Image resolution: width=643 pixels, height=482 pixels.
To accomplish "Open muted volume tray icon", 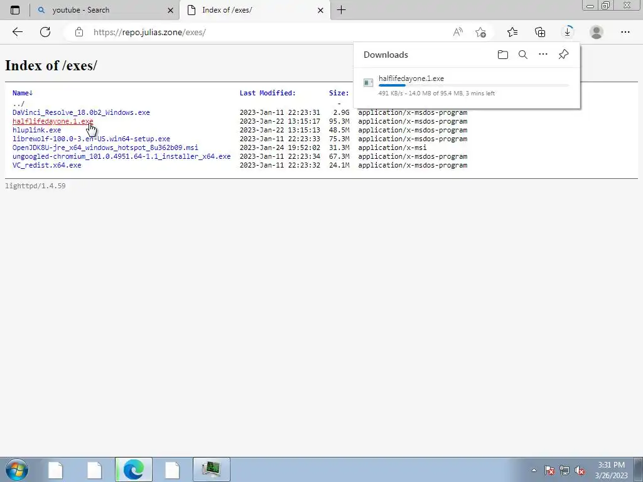I will [x=580, y=470].
